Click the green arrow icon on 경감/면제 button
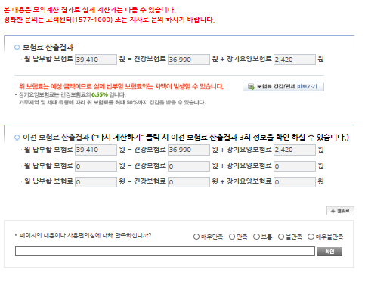This screenshot has width=365, height=291. (x=251, y=87)
